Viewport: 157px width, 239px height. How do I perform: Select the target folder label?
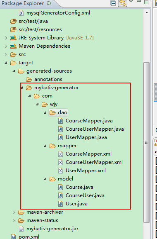coord(26,63)
